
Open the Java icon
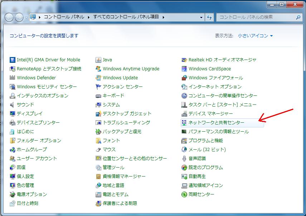[98, 60]
